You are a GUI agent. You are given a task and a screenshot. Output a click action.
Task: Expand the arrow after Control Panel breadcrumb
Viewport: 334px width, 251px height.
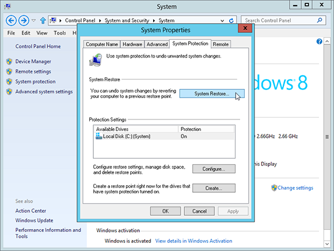click(x=100, y=21)
